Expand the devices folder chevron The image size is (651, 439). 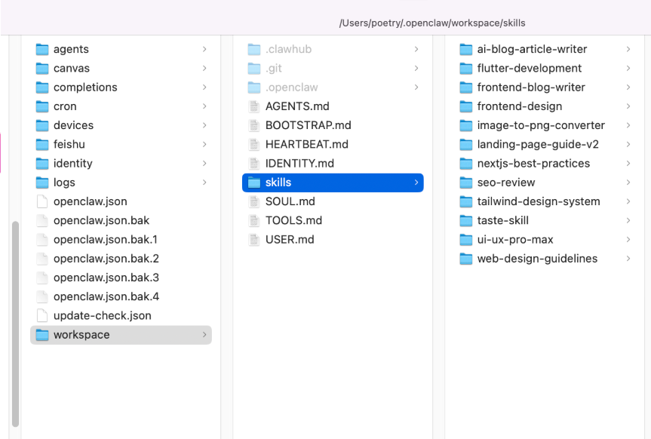click(204, 125)
